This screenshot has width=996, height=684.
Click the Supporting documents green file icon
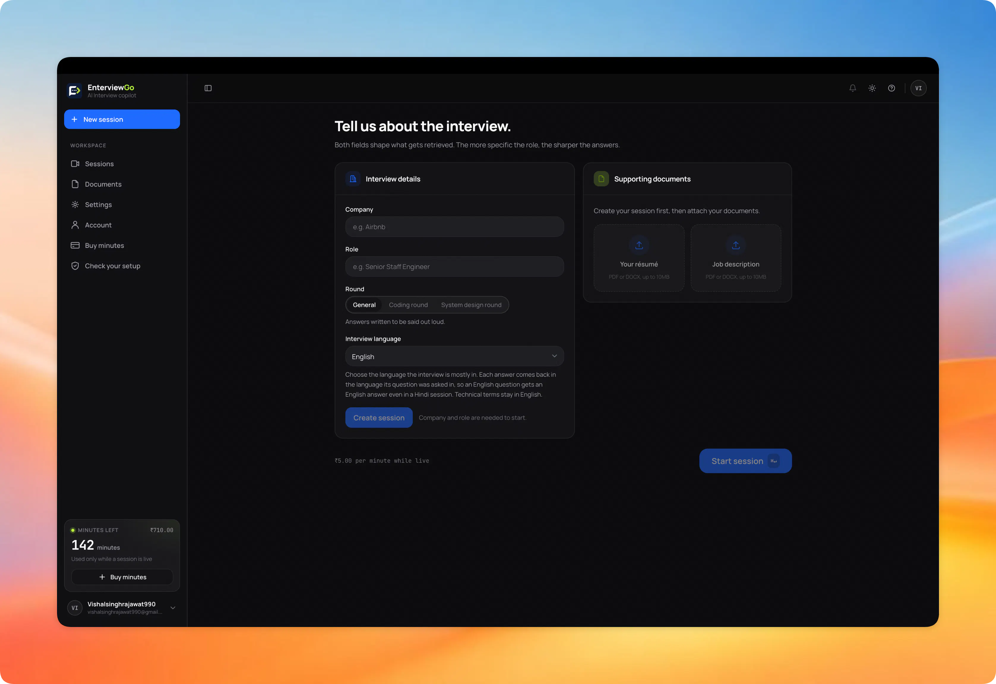pyautogui.click(x=601, y=179)
